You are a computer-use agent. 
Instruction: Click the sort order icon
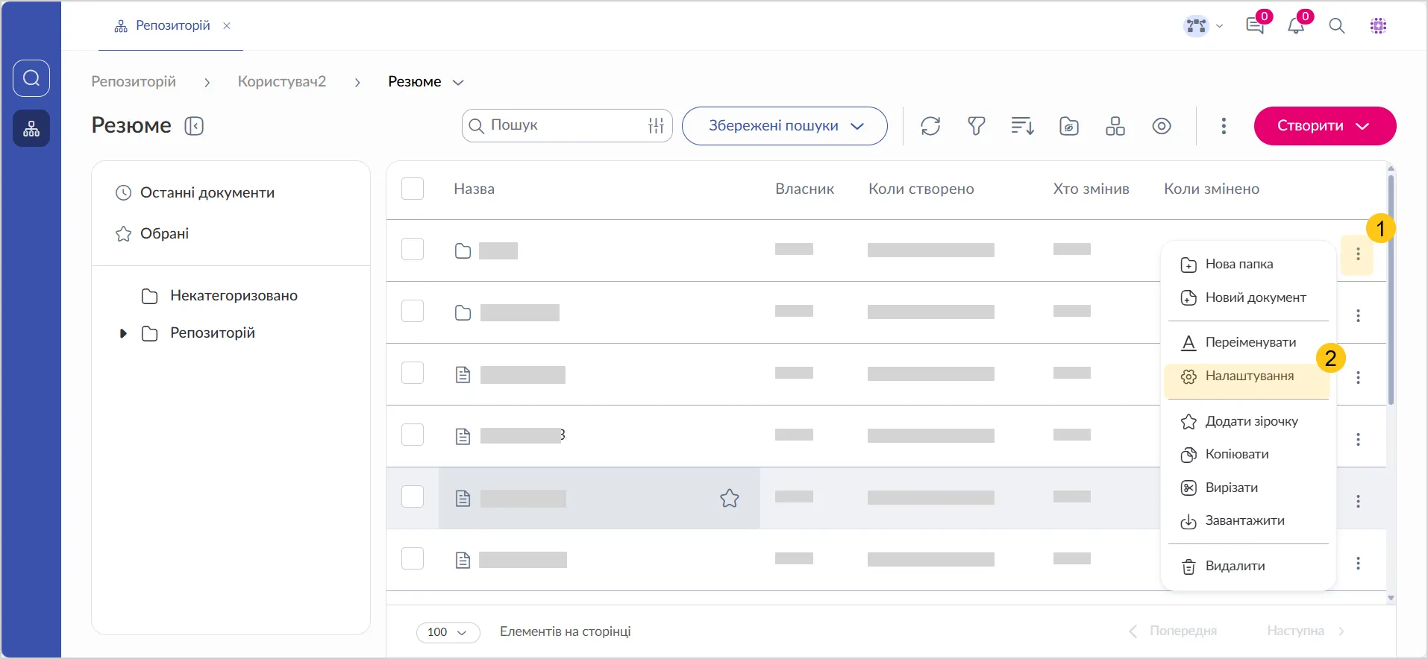coord(1022,126)
